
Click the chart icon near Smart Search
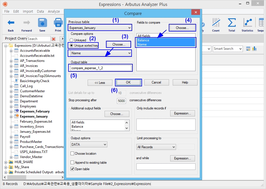[x=254, y=49]
